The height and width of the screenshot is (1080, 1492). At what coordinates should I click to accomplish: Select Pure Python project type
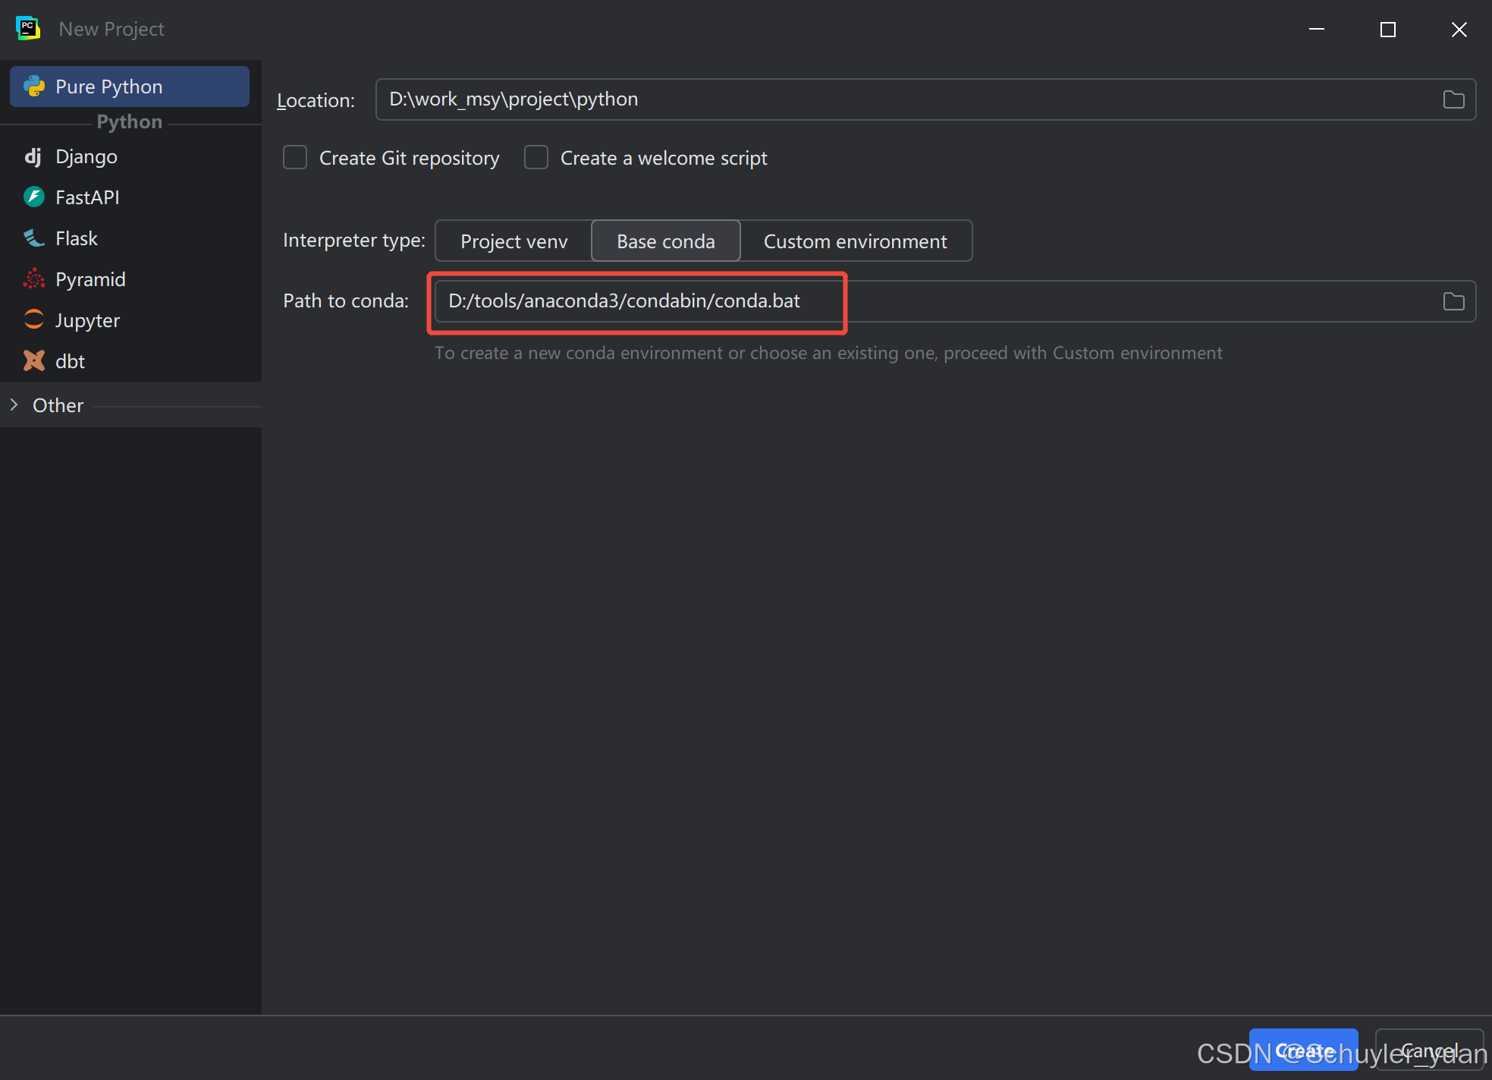[x=130, y=87]
